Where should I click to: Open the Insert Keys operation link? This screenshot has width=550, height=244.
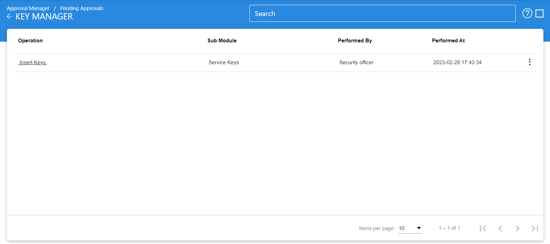coord(33,62)
